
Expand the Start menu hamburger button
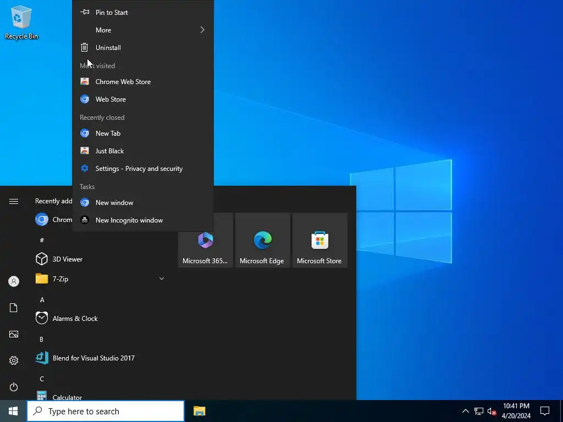[x=14, y=201]
